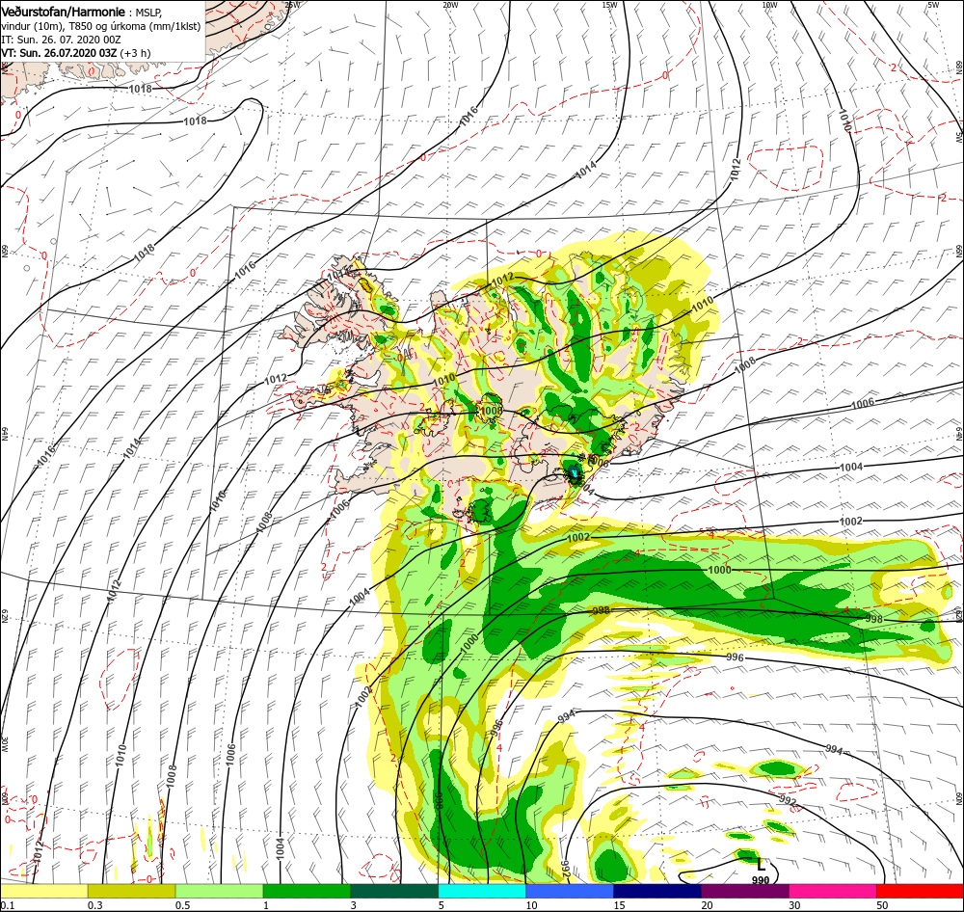Click the '5' legend scale value
Image resolution: width=964 pixels, height=912 pixels.
click(442, 906)
